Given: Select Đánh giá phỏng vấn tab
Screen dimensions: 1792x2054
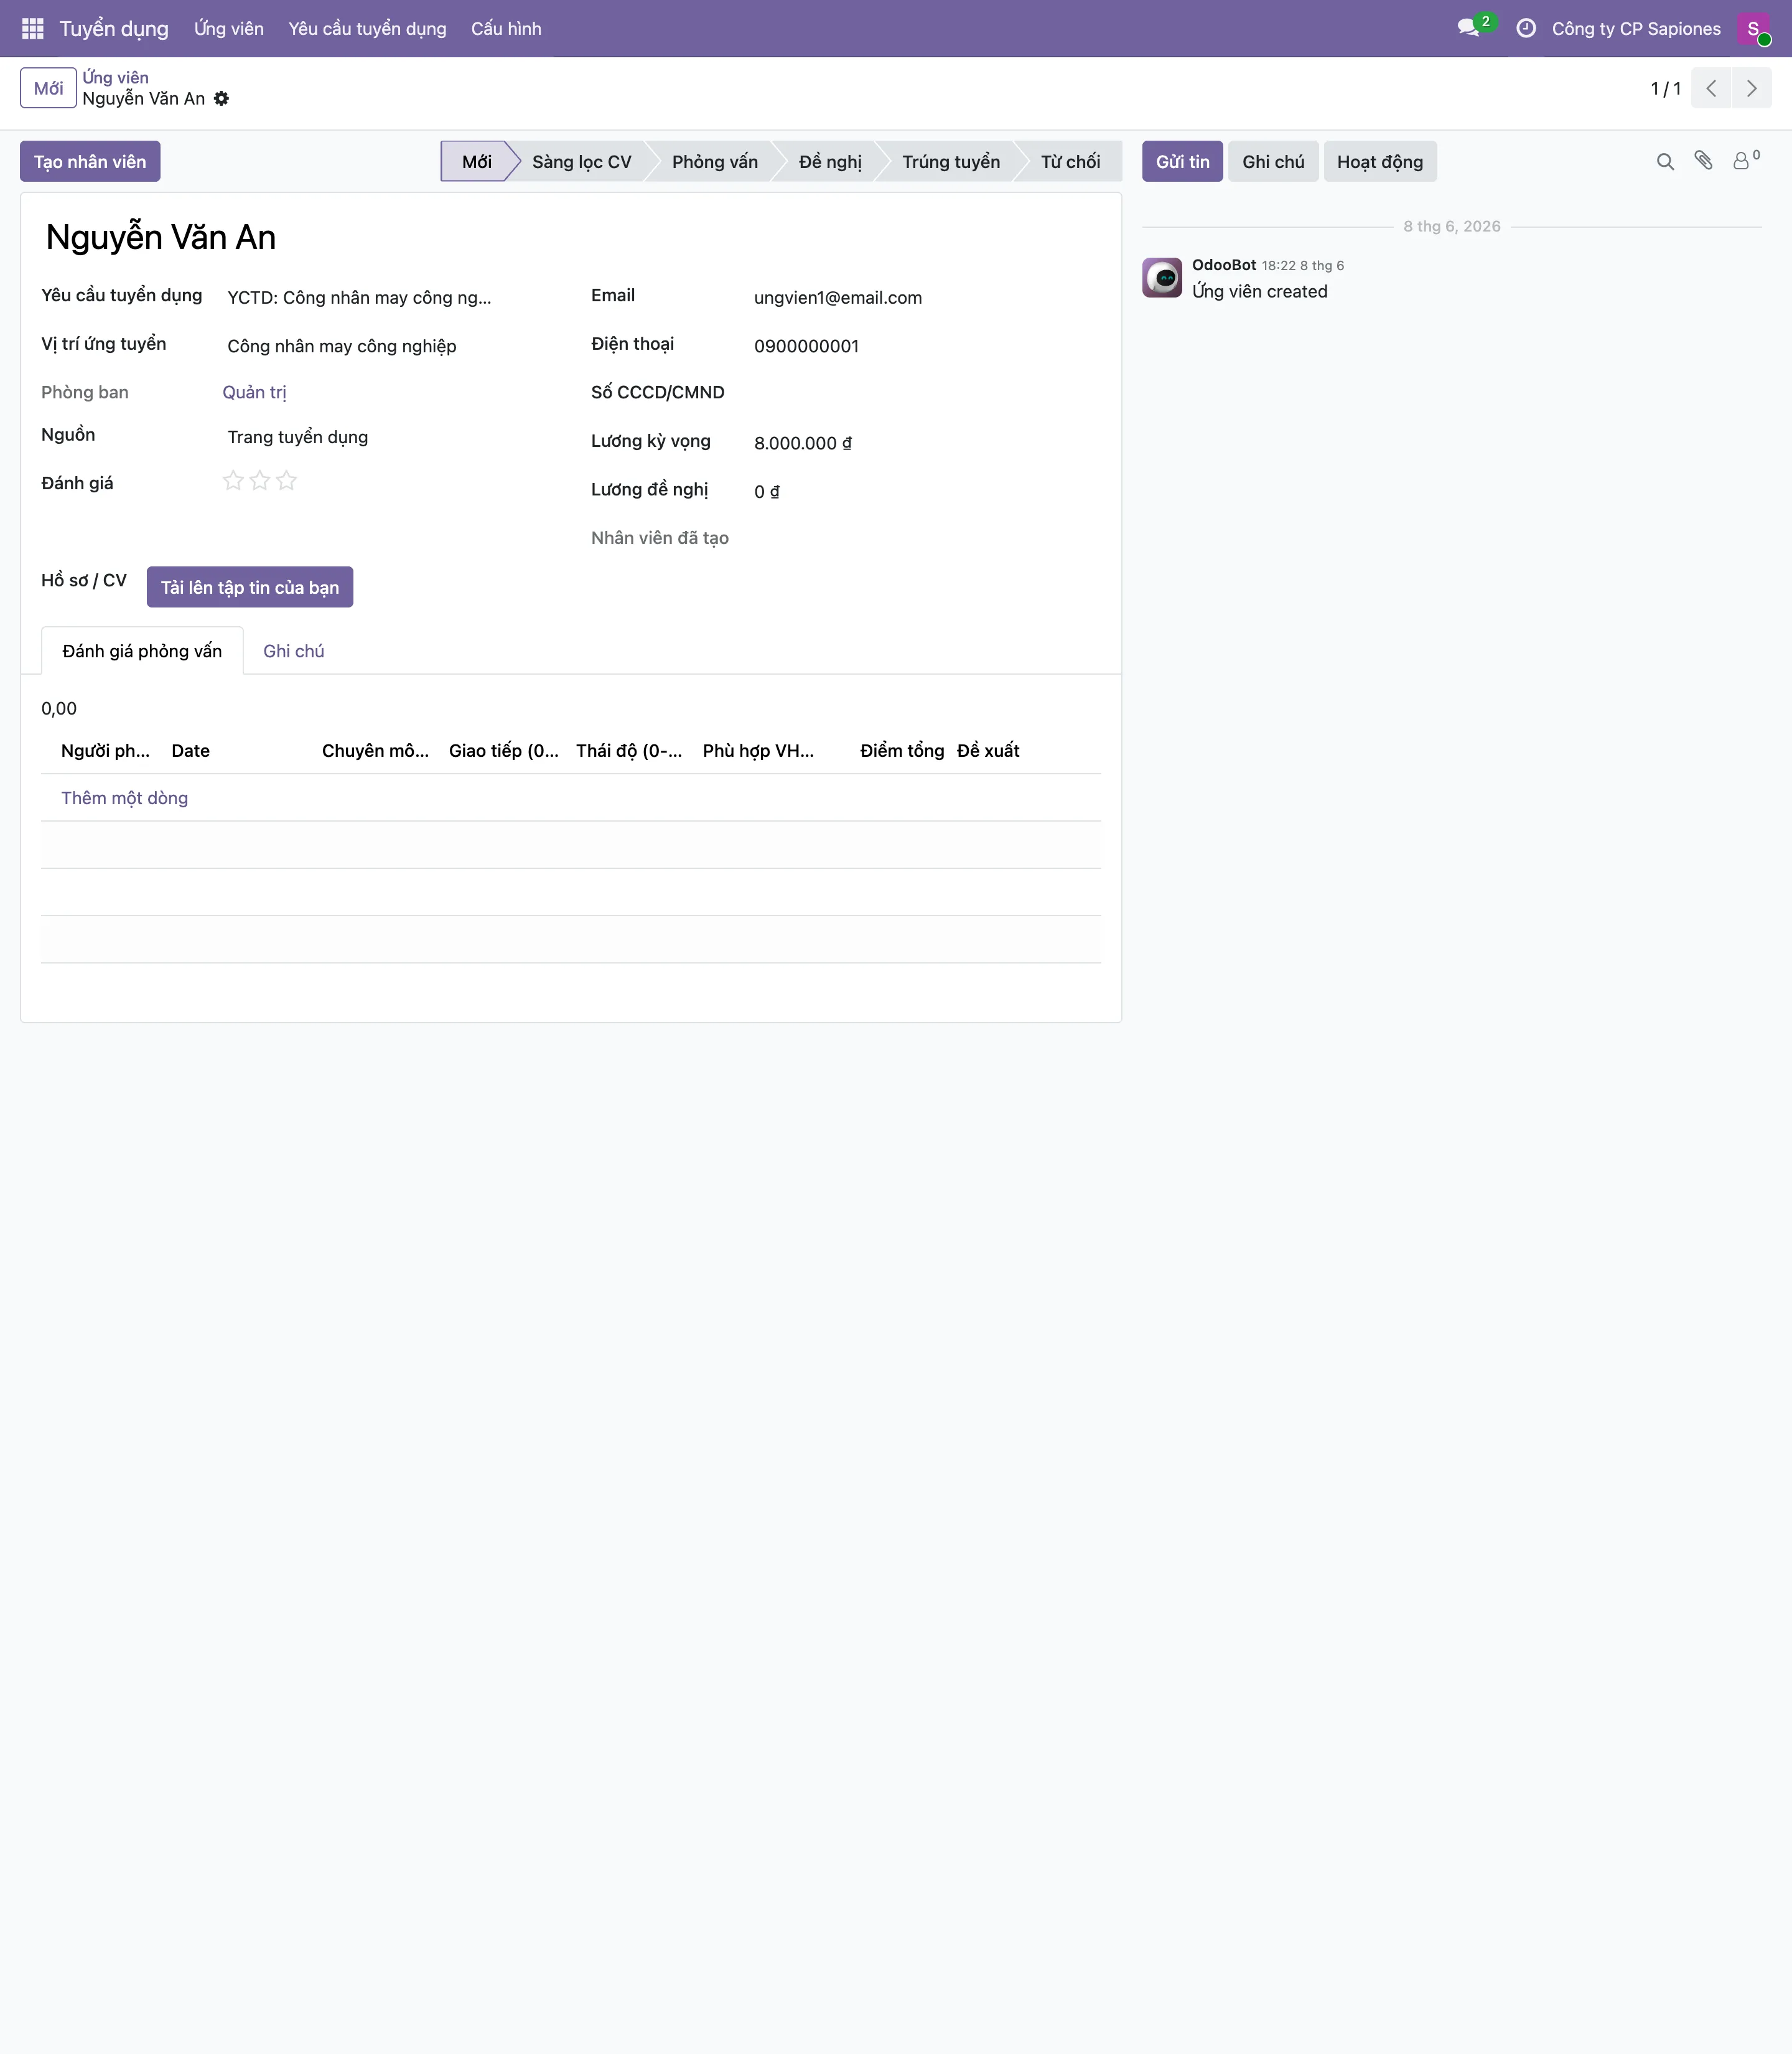Looking at the screenshot, I should click(x=142, y=651).
